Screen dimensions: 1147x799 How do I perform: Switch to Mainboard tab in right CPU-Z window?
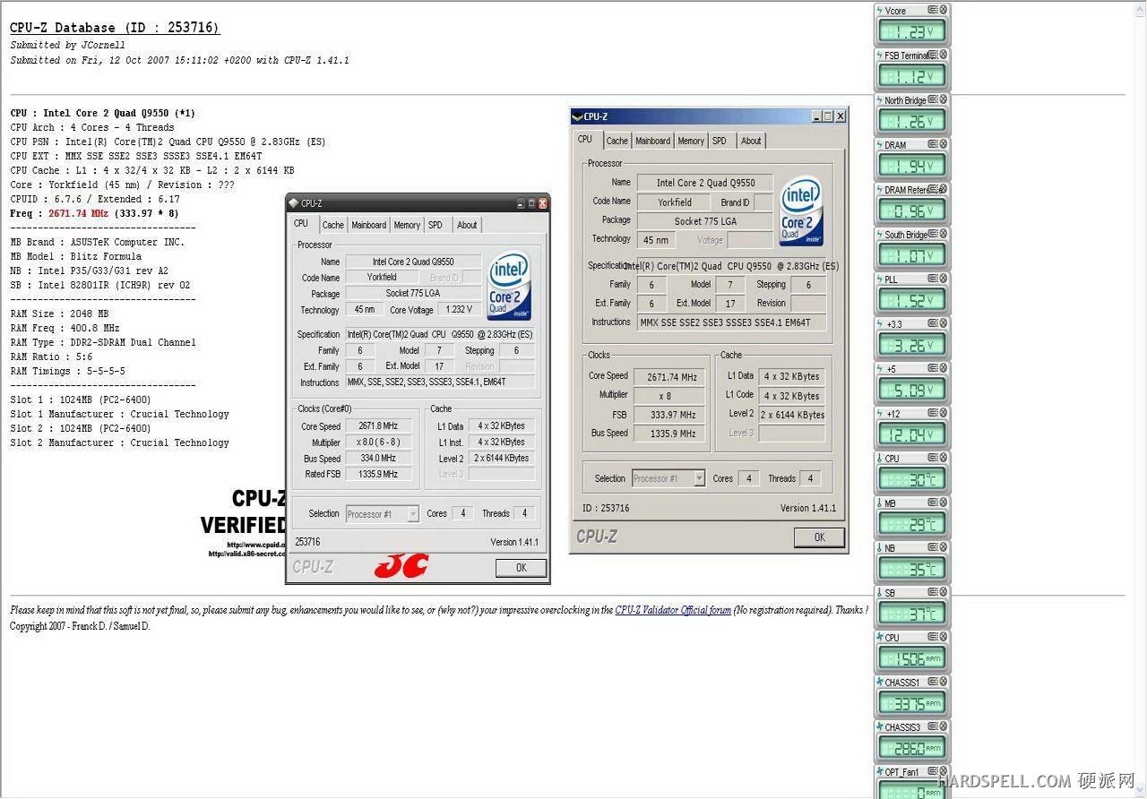pos(653,141)
